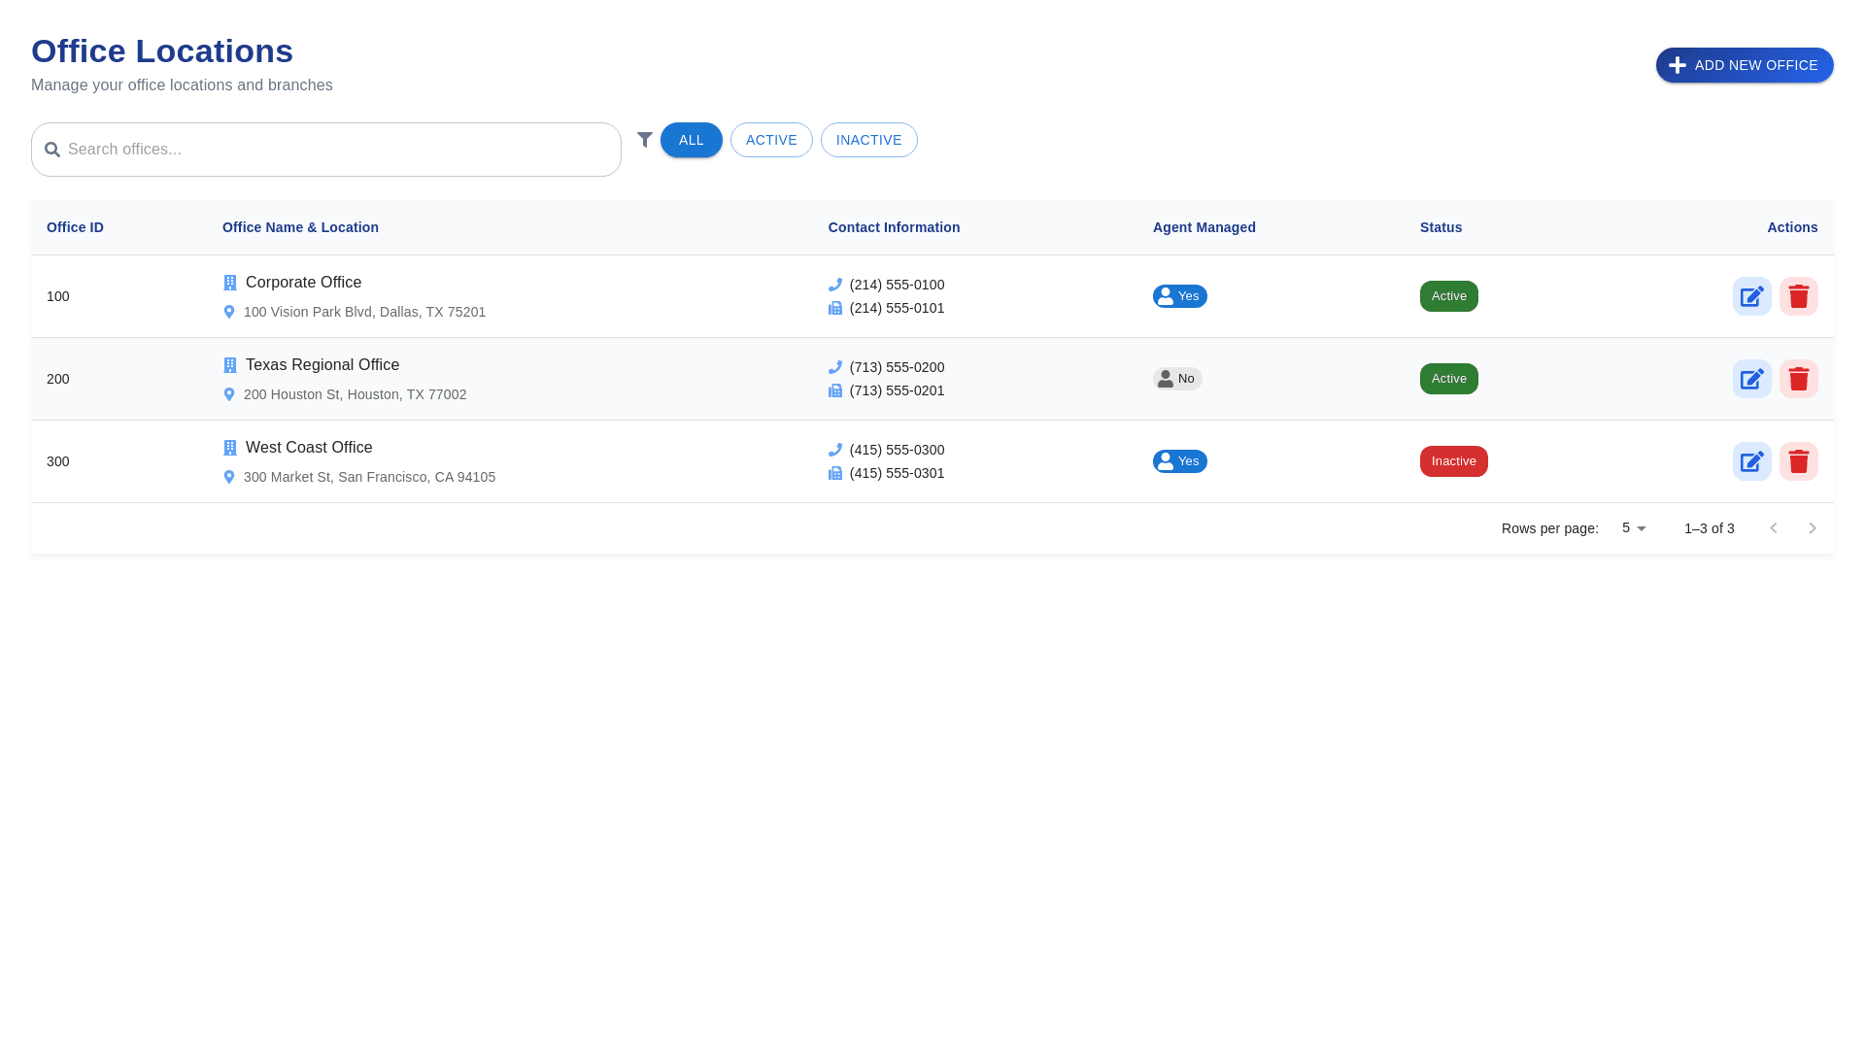The height and width of the screenshot is (1049, 1865).
Task: Toggle Agent Managed 'No' chip for Texas Regional Office
Action: [x=1176, y=378]
